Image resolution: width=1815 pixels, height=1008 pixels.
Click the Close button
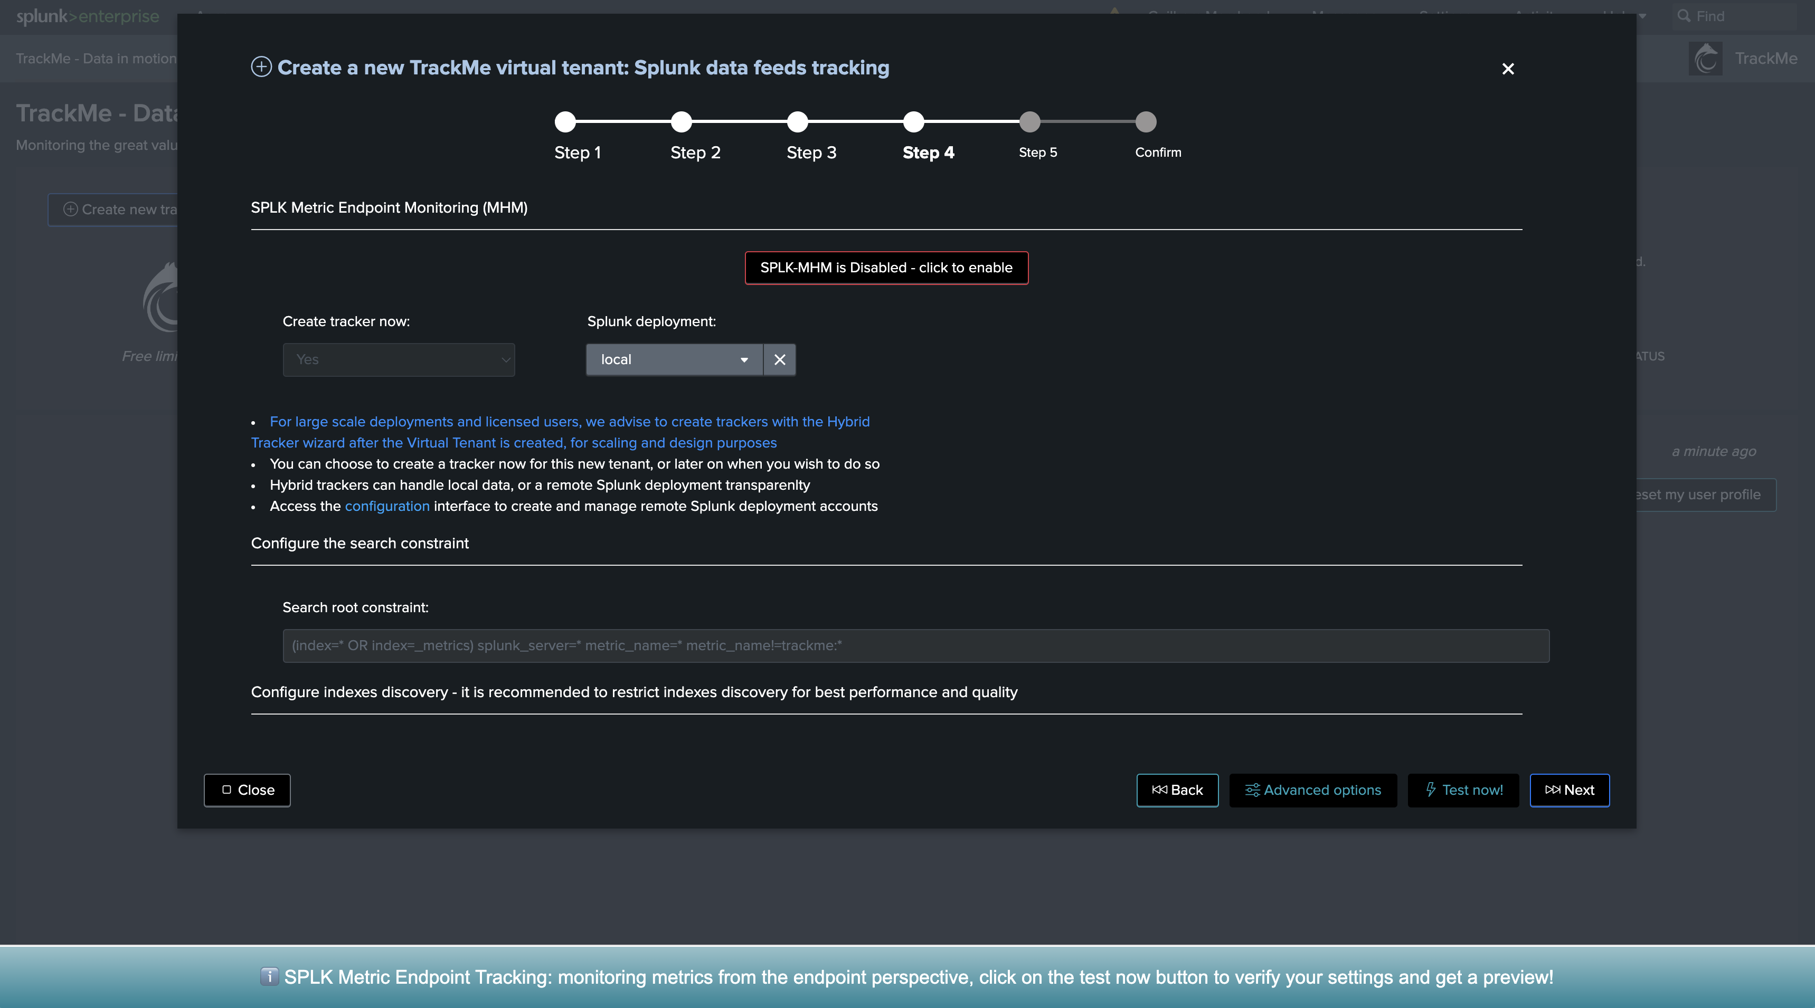(x=247, y=791)
